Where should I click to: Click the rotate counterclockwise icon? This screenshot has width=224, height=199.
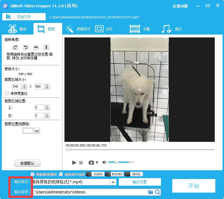[x=26, y=47]
